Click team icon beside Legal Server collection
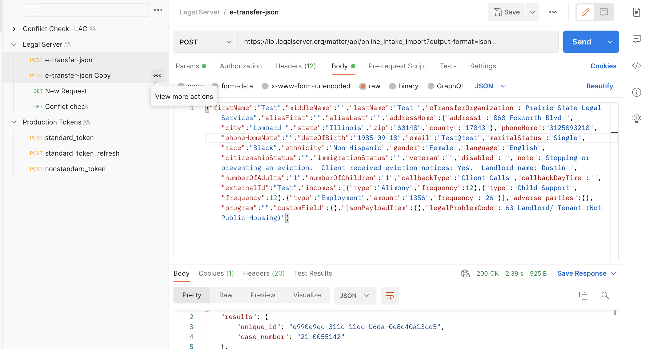The height and width of the screenshot is (349, 650). [x=68, y=44]
